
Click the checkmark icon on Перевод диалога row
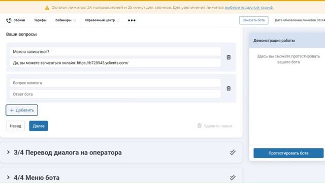coord(233,152)
